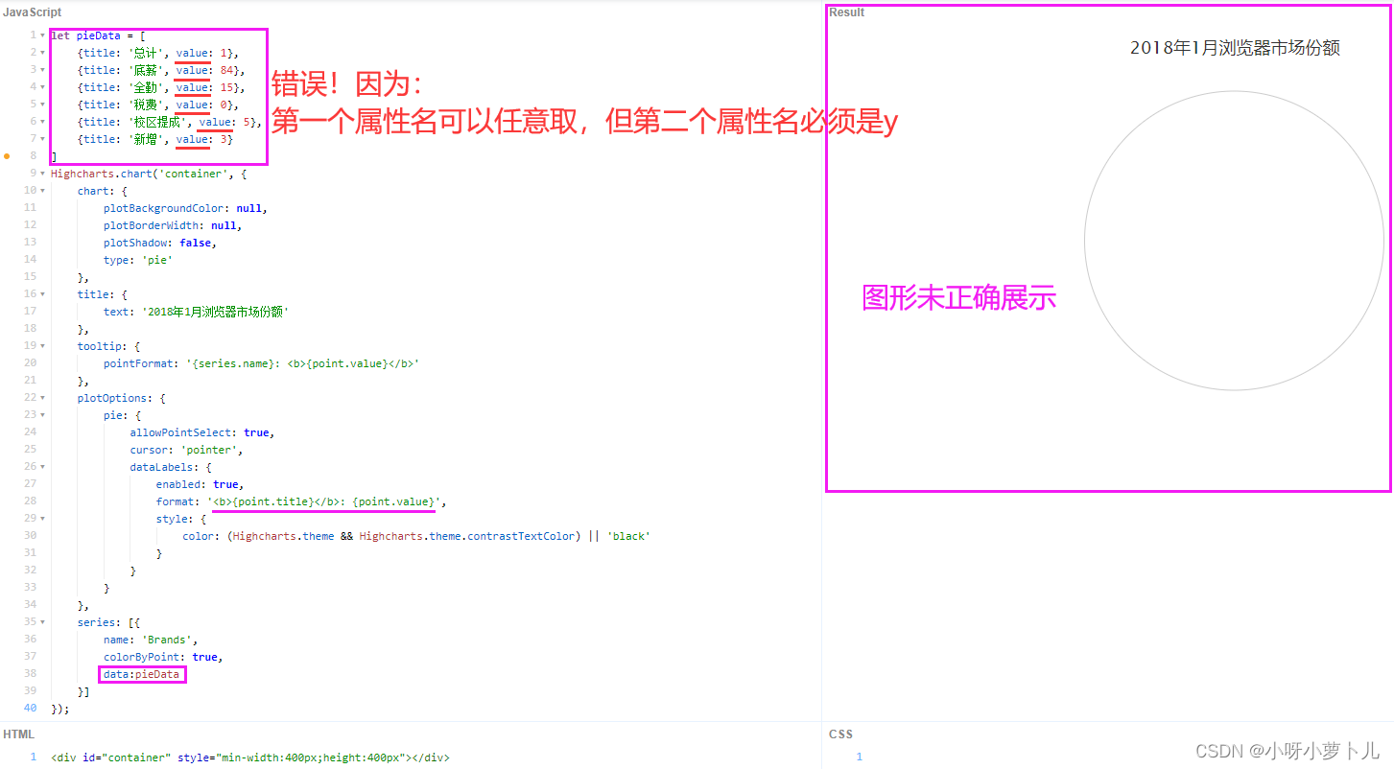Image resolution: width=1394 pixels, height=769 pixels.
Task: Select the highlighted data:pieData code on line 38
Action: [141, 674]
